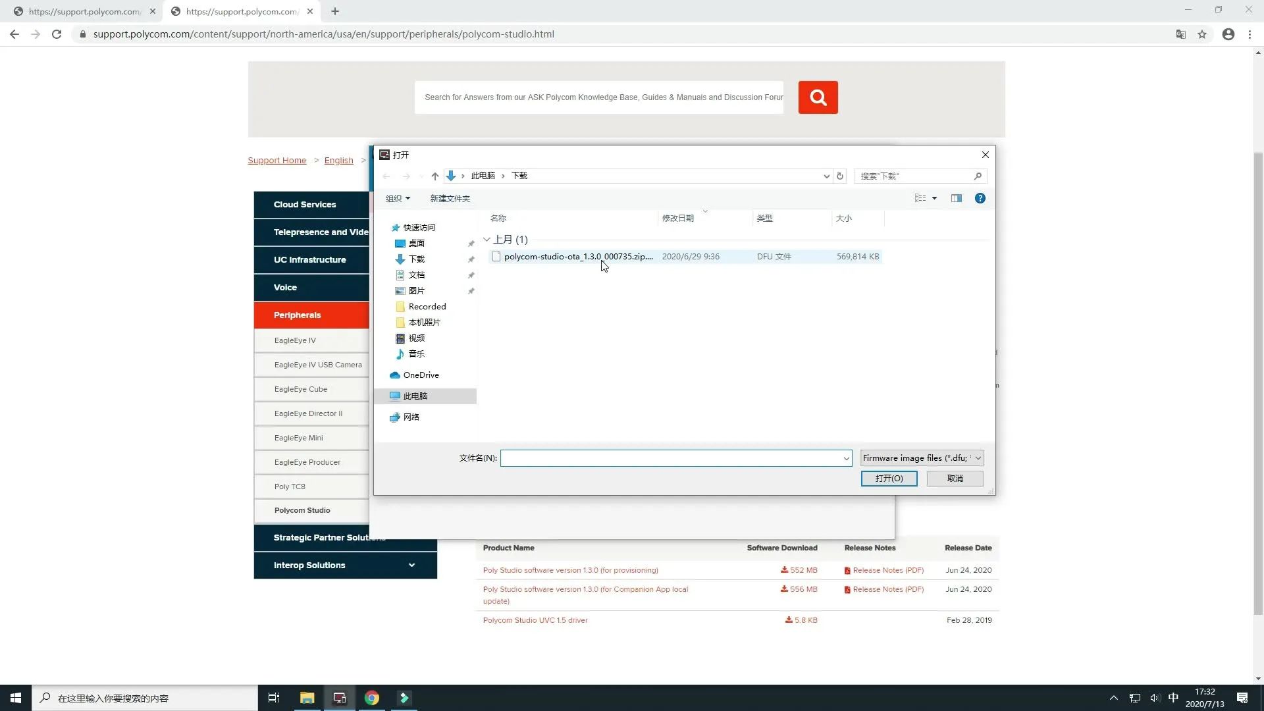
Task: Open Task View on taskbar
Action: click(274, 698)
